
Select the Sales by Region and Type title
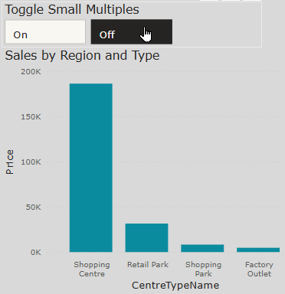(x=82, y=55)
